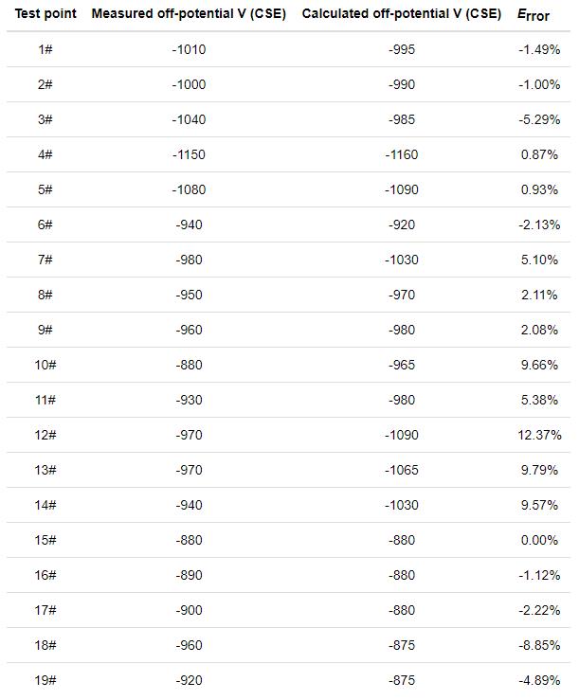Click the measured value -1080
This screenshot has height=700, width=579.
click(189, 189)
